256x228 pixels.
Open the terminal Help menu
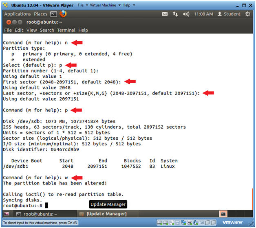coord(83,30)
